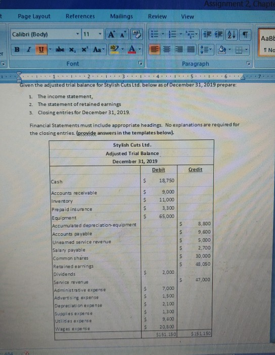Viewport: 275px width, 355px height.
Task: Click Grow Font button
Action: [x=111, y=34]
